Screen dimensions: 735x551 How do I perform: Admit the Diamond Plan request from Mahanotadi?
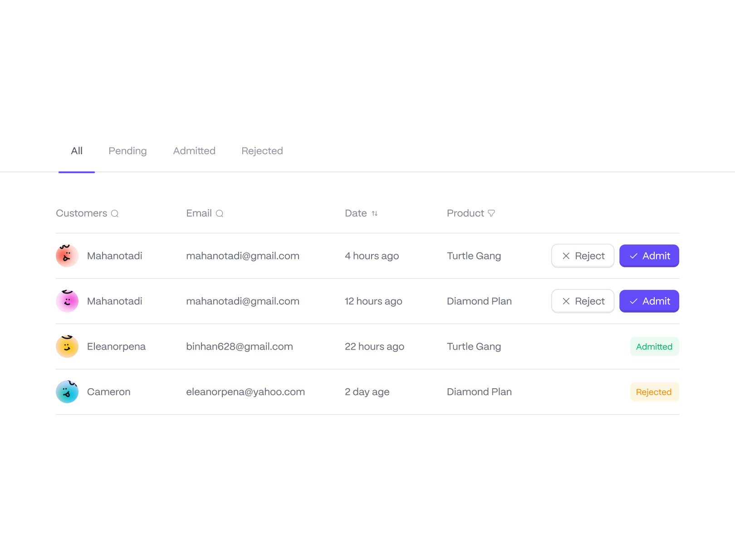click(x=649, y=301)
